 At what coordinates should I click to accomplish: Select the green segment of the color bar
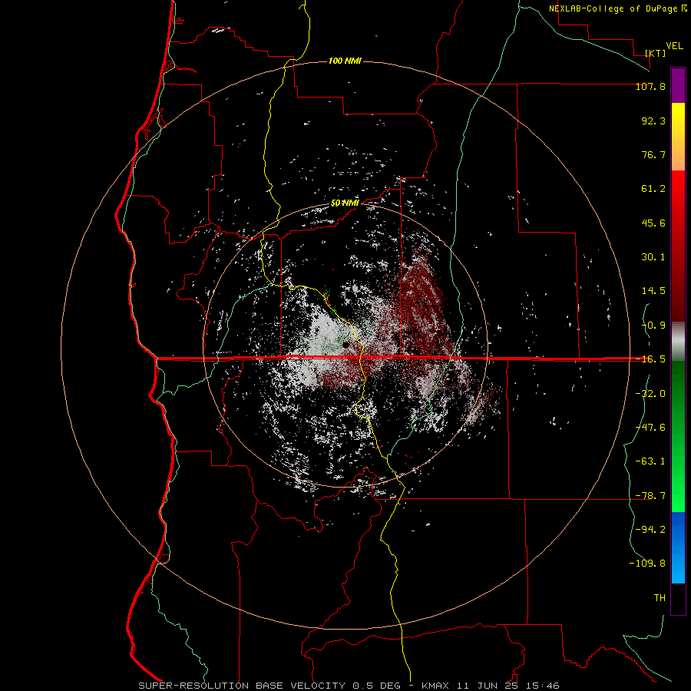tap(678, 436)
